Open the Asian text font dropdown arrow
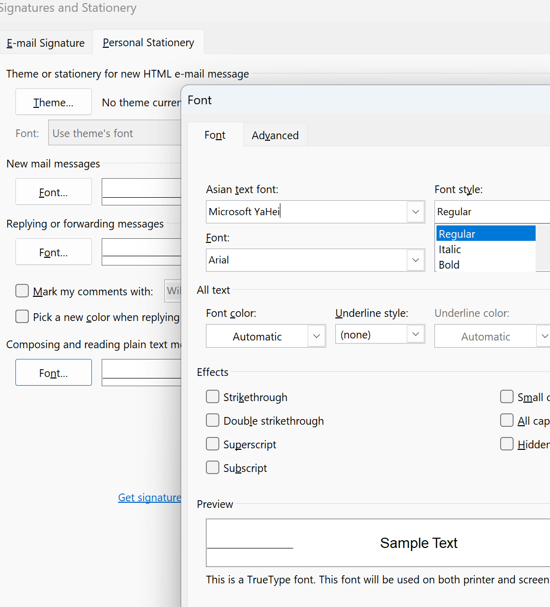Viewport: 550px width, 607px height. click(x=415, y=212)
